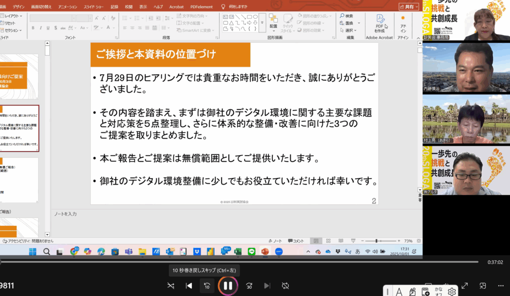Open the 配置 arrange tool

(x=273, y=22)
